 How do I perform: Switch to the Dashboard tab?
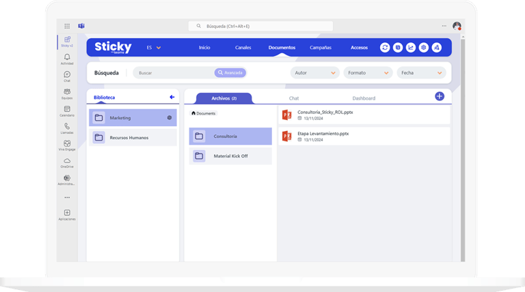click(364, 98)
